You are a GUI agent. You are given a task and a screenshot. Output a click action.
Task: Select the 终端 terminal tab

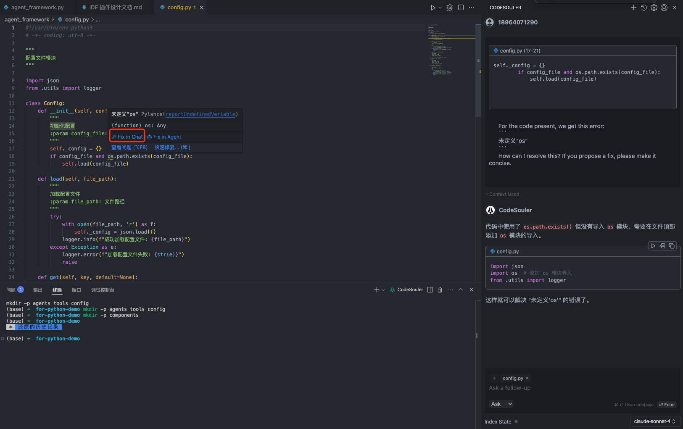tap(57, 290)
